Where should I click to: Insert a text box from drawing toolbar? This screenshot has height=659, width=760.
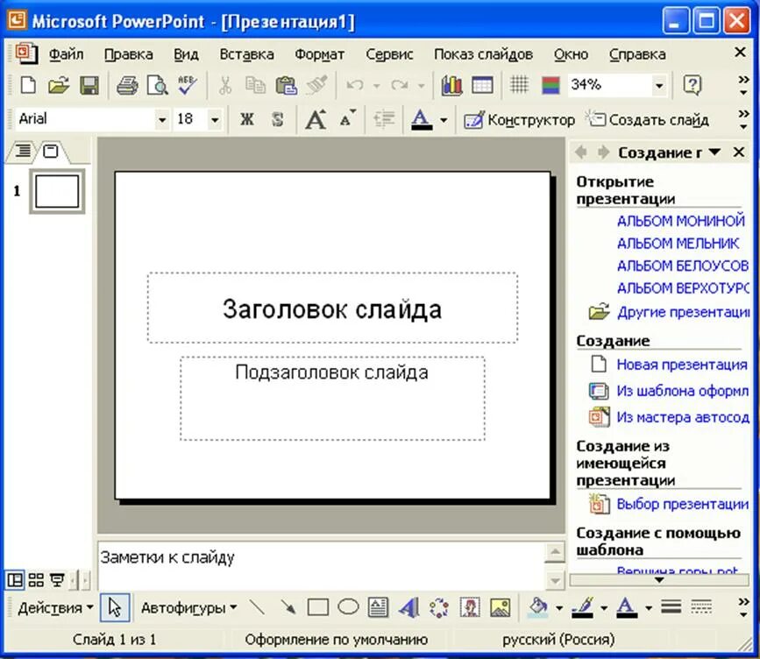tap(378, 606)
